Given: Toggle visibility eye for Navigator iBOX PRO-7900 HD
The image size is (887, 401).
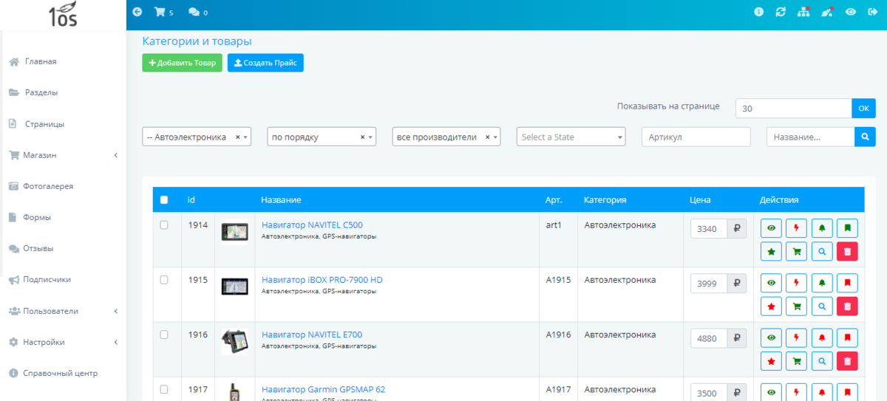Looking at the screenshot, I should click(x=771, y=283).
